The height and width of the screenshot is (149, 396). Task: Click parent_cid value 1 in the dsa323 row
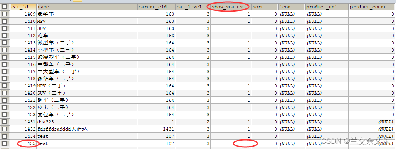click(x=156, y=122)
